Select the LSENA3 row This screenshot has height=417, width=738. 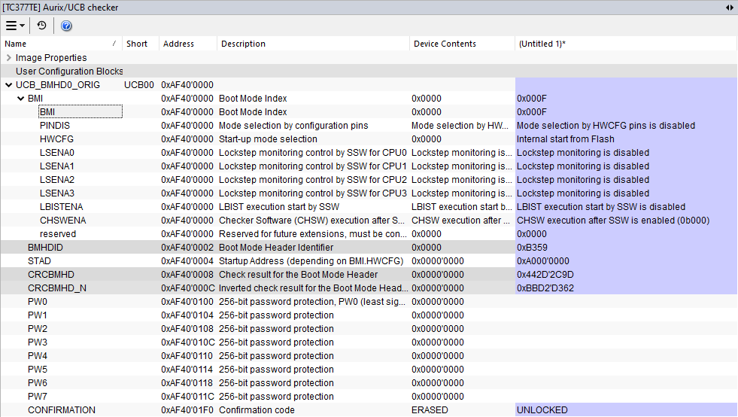point(369,193)
